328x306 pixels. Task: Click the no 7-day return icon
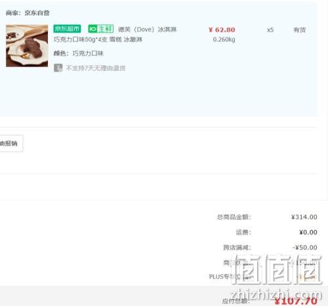58,68
